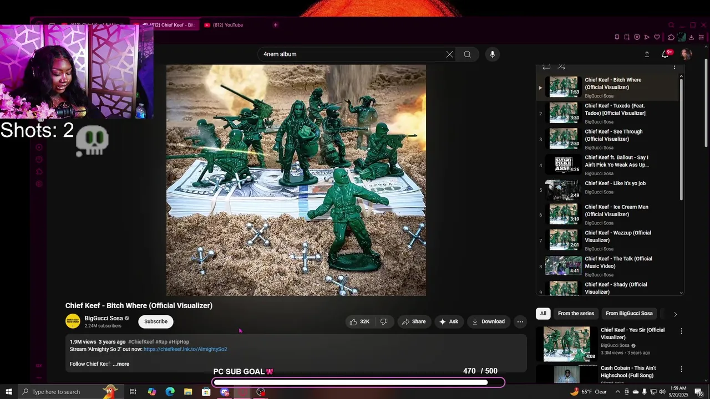Click 'Chief Keef - Ice Cream Man' title

point(616,211)
